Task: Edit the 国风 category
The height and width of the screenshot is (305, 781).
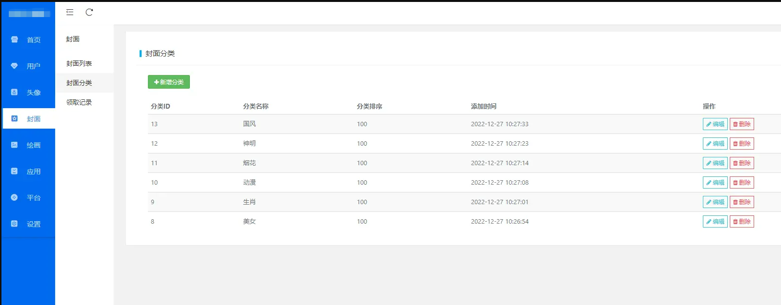Action: (x=715, y=124)
